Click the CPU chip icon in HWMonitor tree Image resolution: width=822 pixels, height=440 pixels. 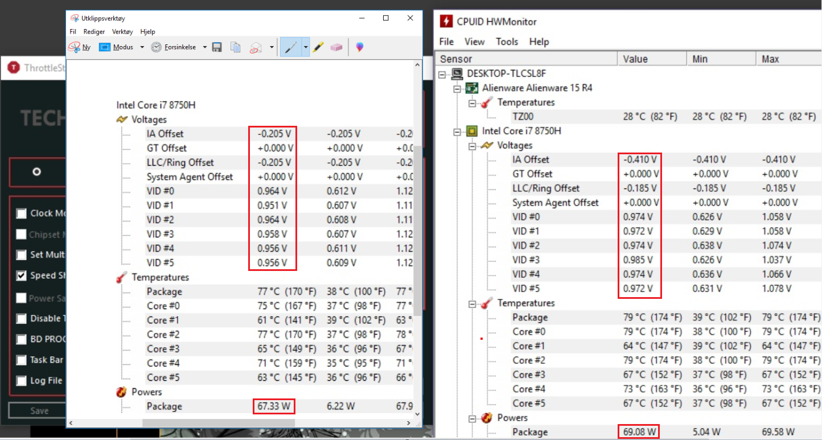(x=471, y=131)
